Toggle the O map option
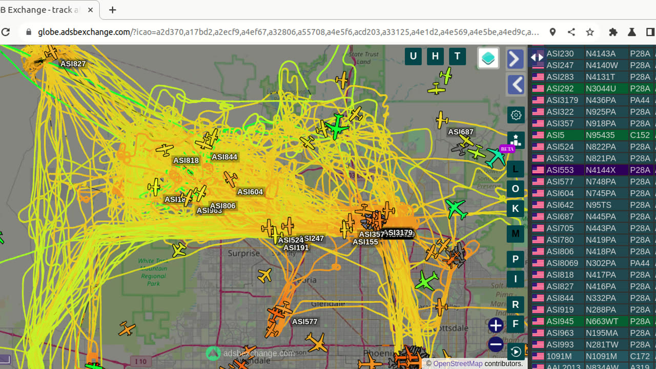This screenshot has height=369, width=656. click(x=516, y=189)
